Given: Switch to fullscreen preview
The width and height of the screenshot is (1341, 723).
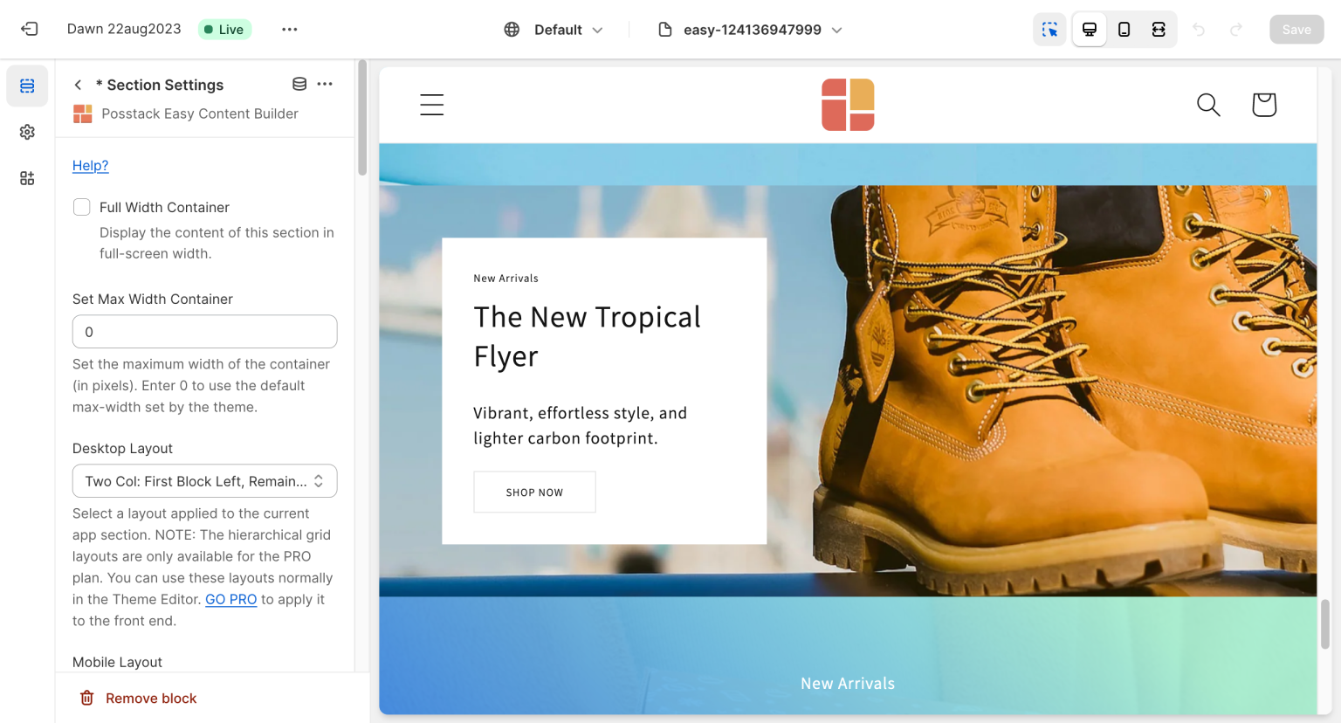Looking at the screenshot, I should 1159,30.
